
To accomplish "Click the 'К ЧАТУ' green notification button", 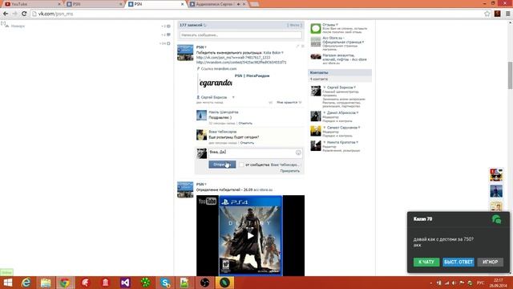I will point(426,262).
